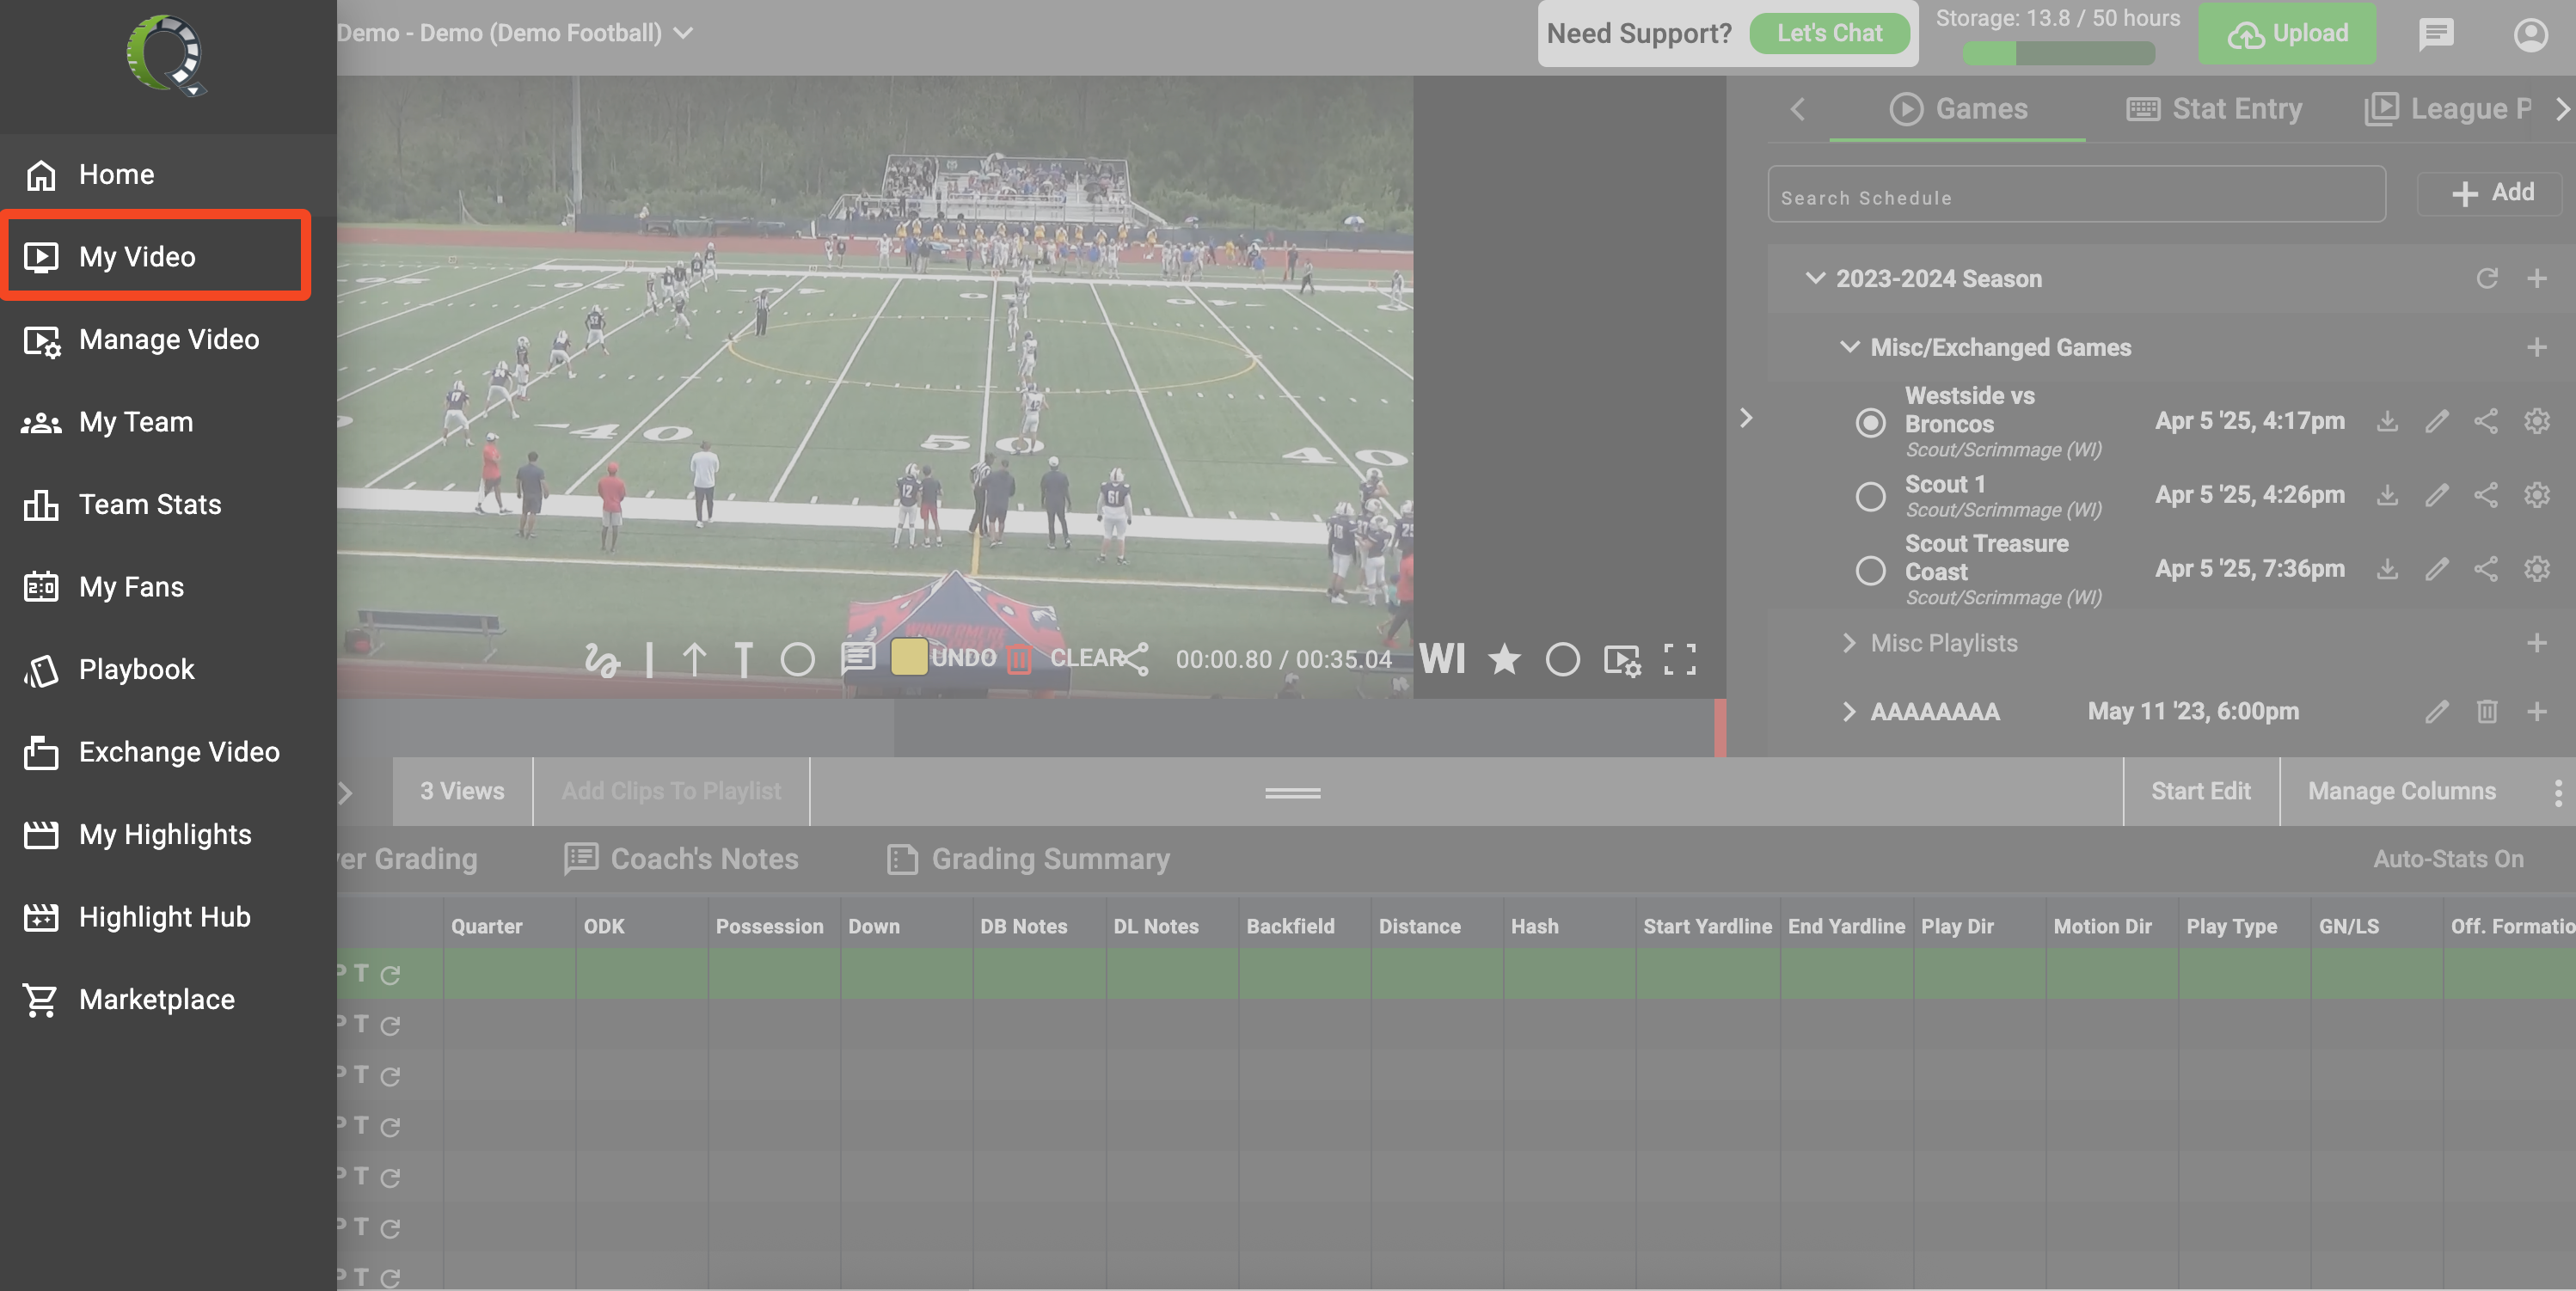2576x1291 pixels.
Task: Mark clip with the star icon
Action: (x=1504, y=659)
